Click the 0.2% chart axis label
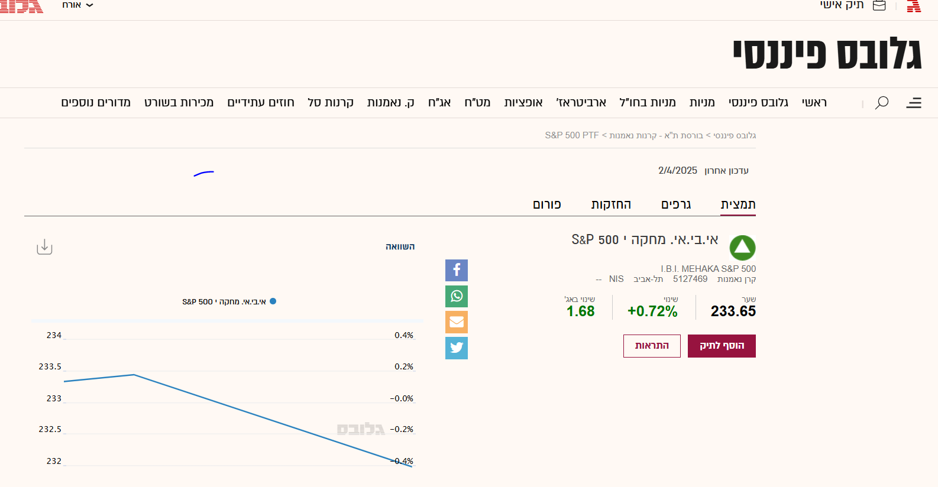938x487 pixels. [x=404, y=366]
